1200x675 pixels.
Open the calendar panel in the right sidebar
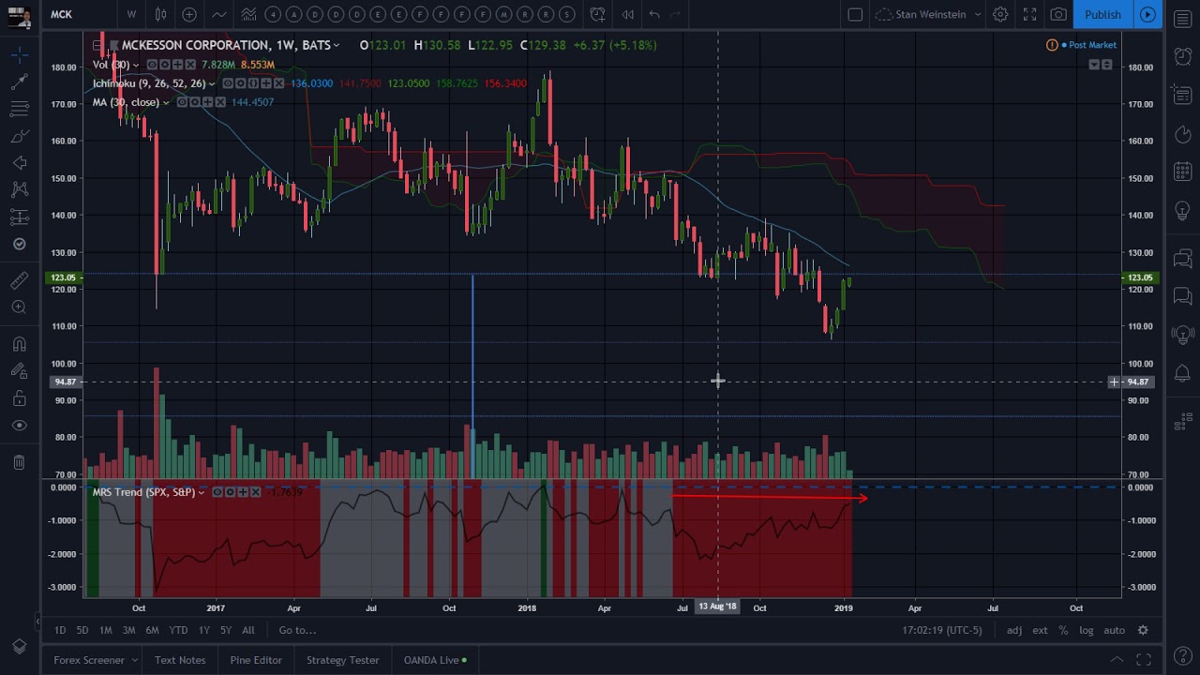pos(1182,172)
